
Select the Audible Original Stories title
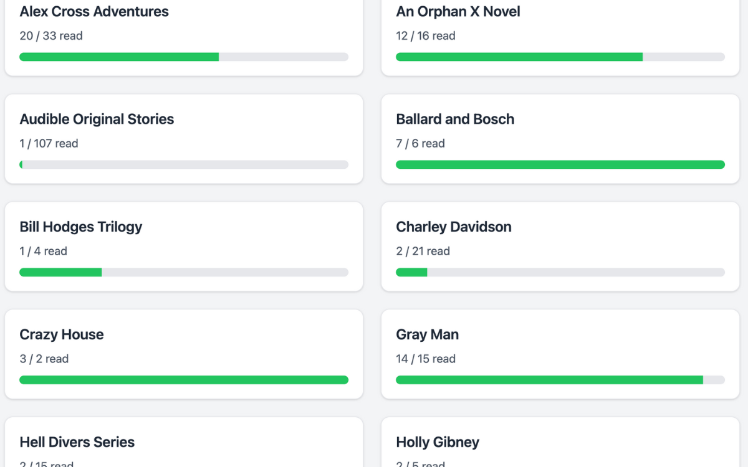click(x=97, y=119)
